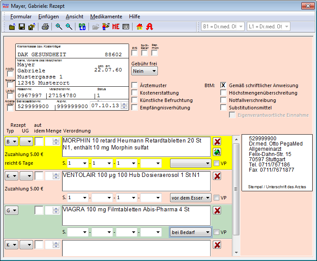Click the zoom out magnifier icon
The width and height of the screenshot is (317, 261).
coord(69,27)
